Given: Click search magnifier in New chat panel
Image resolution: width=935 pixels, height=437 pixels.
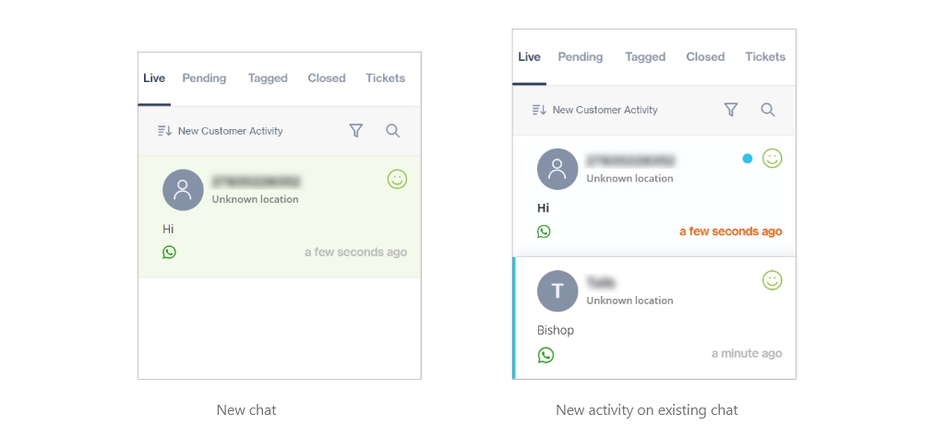Looking at the screenshot, I should coord(392,131).
